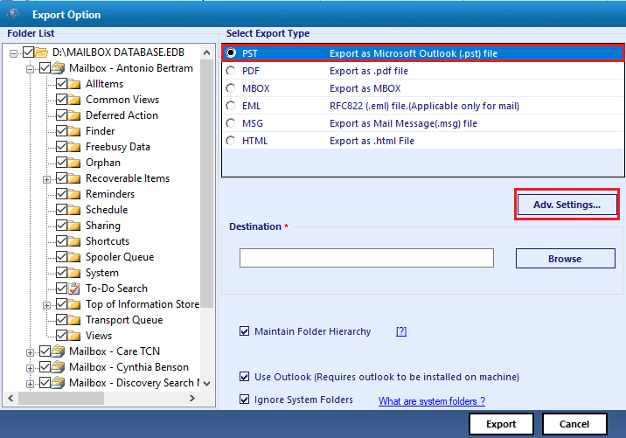Collapse the Mailbox - Antonio Bertram node

pos(31,68)
